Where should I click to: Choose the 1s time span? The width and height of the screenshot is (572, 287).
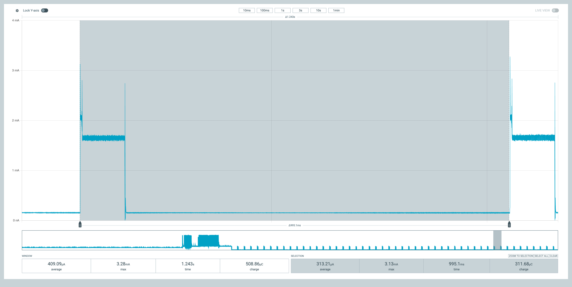pyautogui.click(x=283, y=11)
